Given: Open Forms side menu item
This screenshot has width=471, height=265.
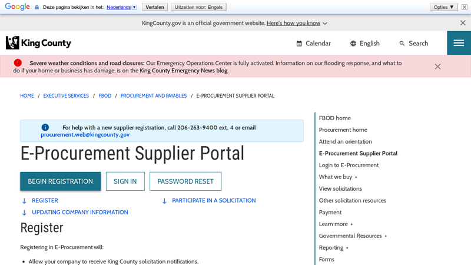Looking at the screenshot, I should point(327,259).
